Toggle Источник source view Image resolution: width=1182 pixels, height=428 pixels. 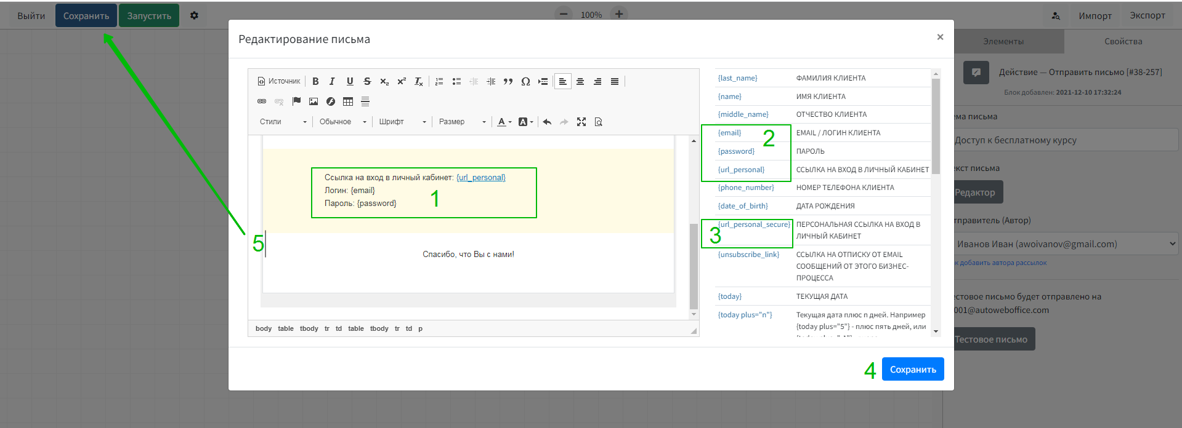click(x=279, y=81)
